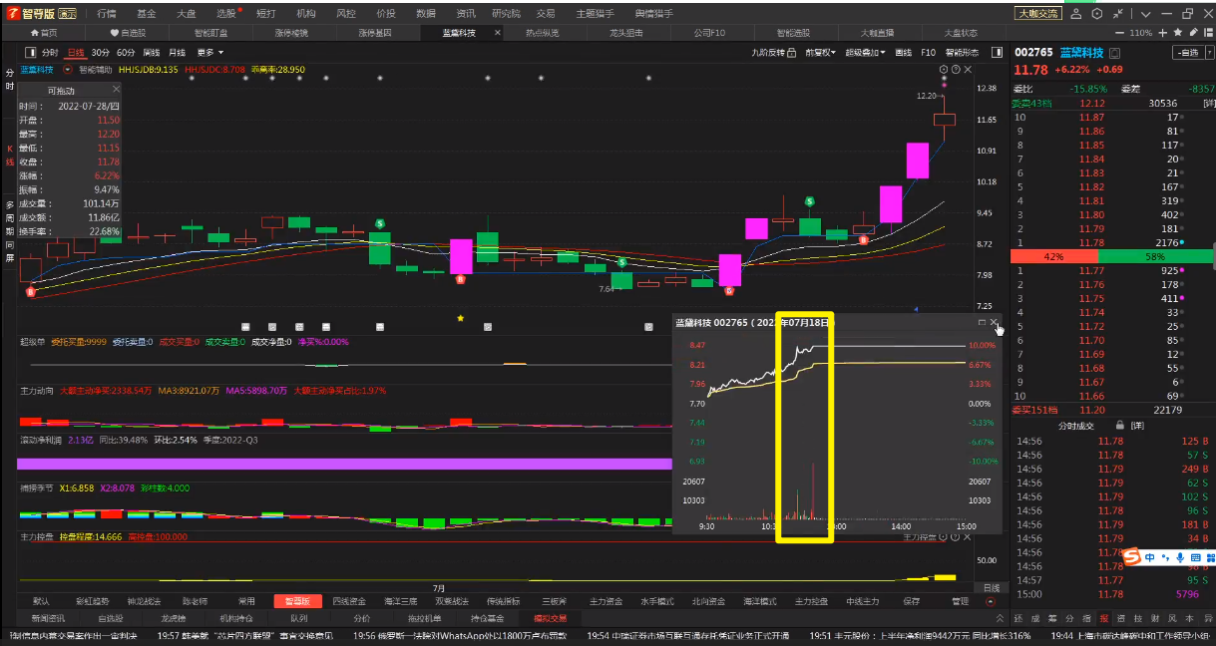Click the 分时成交 section header
This screenshot has height=646, width=1216.
click(x=1076, y=426)
